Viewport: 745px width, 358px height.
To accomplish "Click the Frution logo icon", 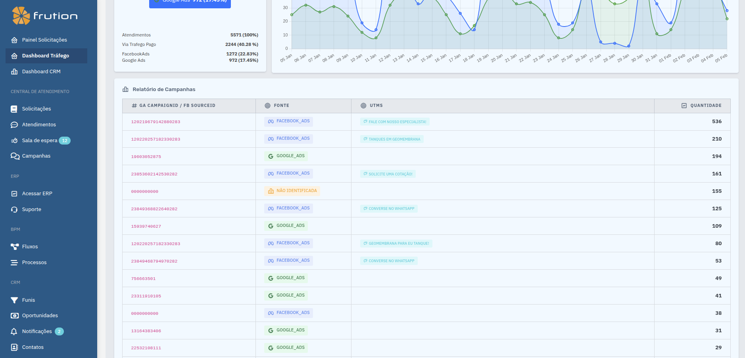I will [21, 16].
